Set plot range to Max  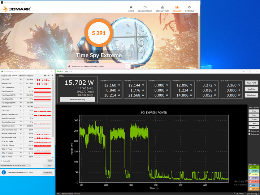pos(254,128)
